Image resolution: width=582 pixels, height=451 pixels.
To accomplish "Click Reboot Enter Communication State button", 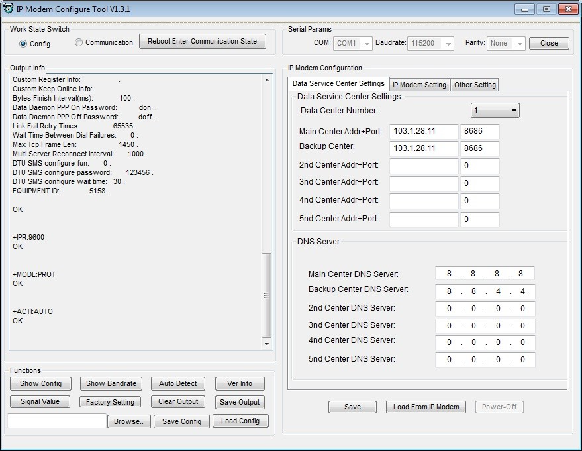I will pos(202,42).
